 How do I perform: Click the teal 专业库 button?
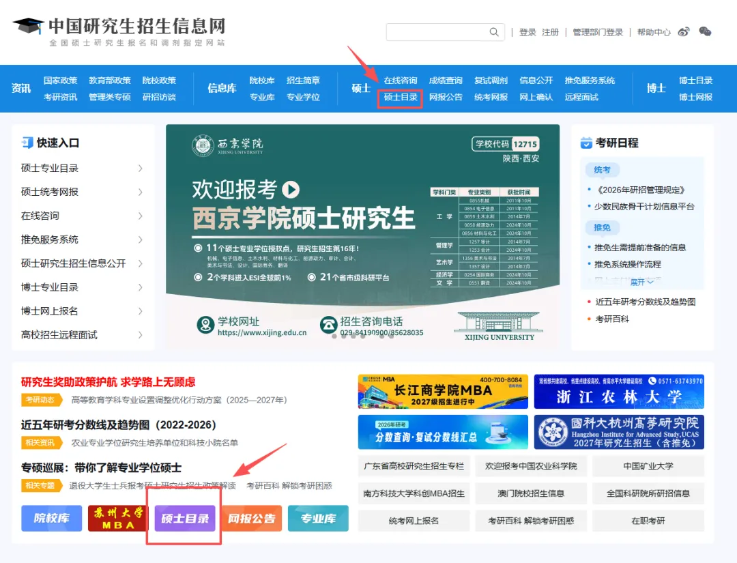pyautogui.click(x=318, y=519)
